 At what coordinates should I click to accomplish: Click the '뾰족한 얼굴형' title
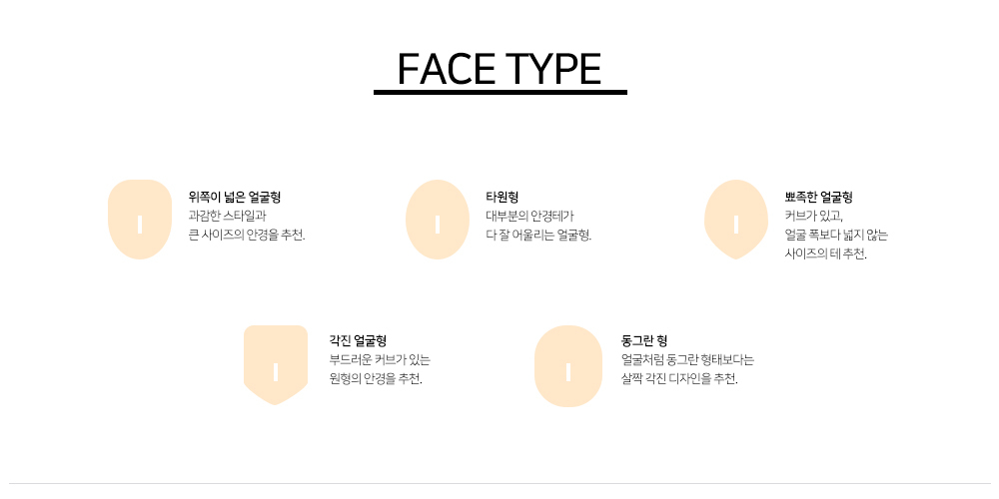coord(819,197)
